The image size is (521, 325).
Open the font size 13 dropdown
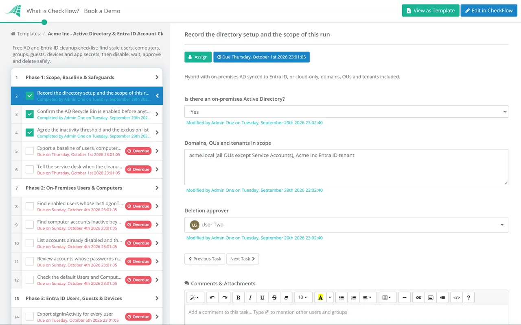(x=303, y=297)
